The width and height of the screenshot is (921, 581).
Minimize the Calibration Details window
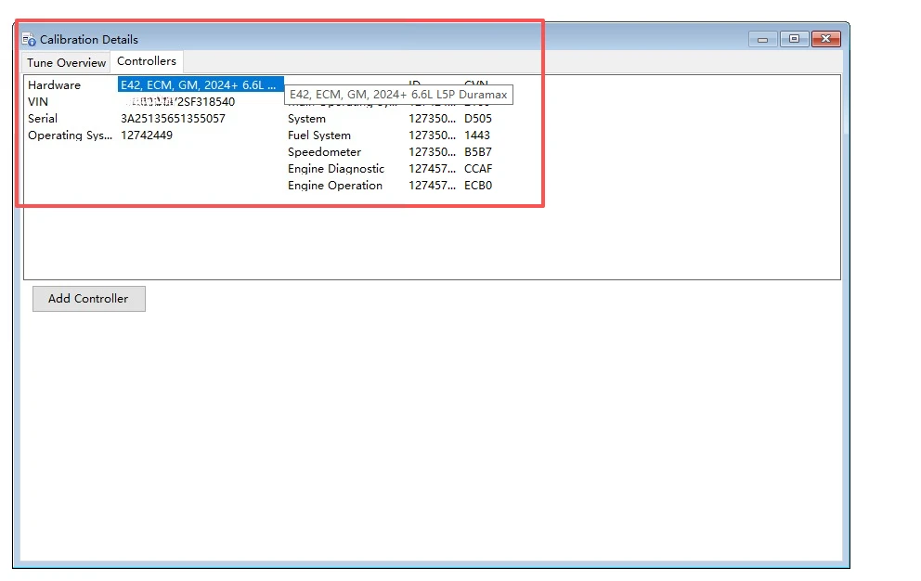(x=763, y=39)
